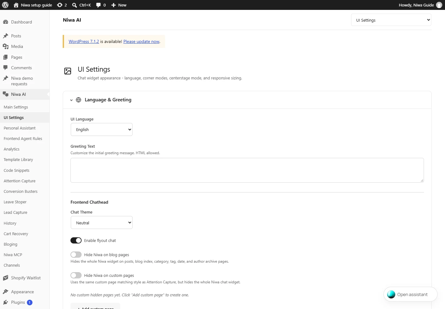Click the UI Settings image icon heading
Viewport: 445px width, 309px height.
click(68, 71)
